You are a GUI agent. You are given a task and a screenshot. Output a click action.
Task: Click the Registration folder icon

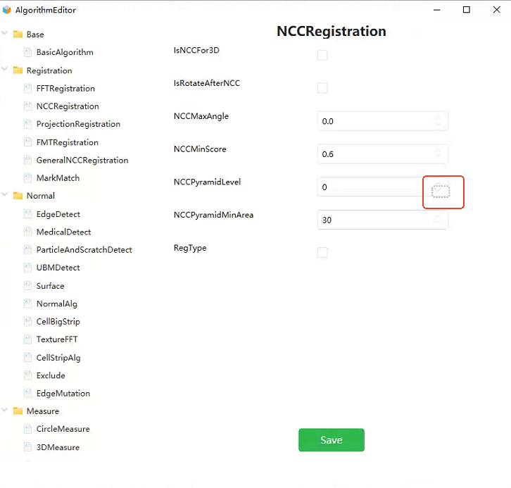[18, 70]
